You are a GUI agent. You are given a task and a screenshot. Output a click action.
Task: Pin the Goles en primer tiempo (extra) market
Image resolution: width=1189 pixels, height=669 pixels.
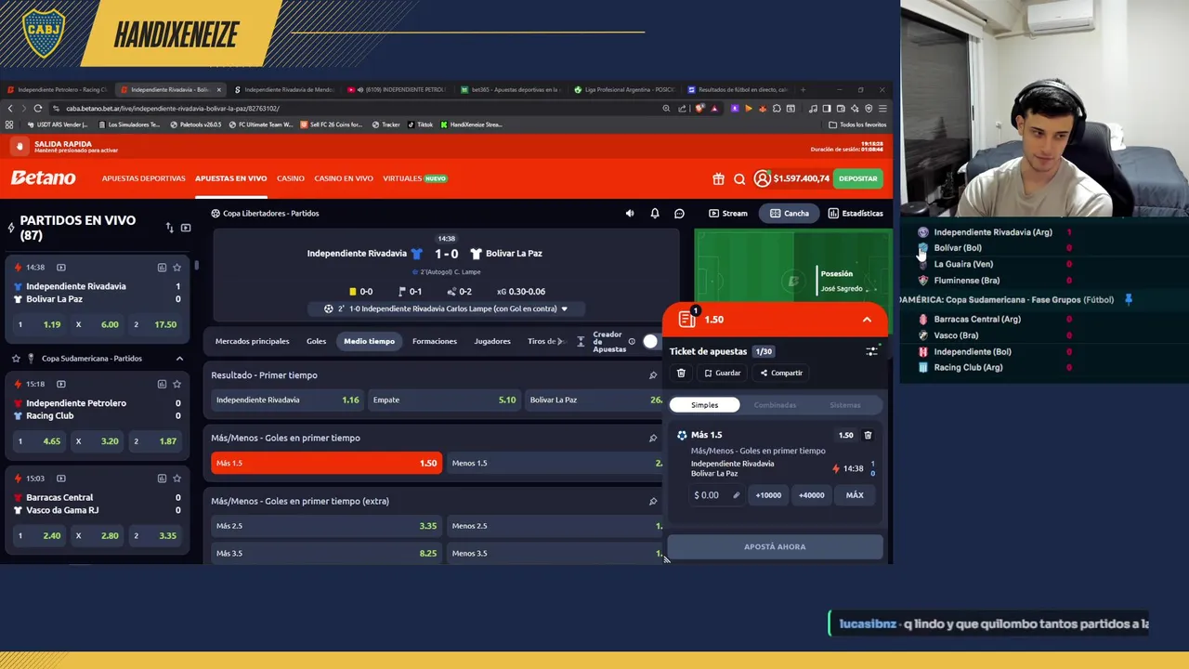click(653, 501)
